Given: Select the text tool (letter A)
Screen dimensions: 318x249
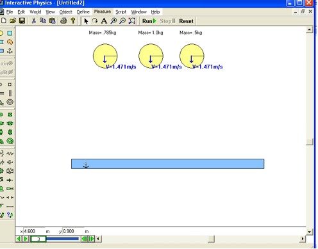Looking at the screenshot, I should [x=104, y=21].
